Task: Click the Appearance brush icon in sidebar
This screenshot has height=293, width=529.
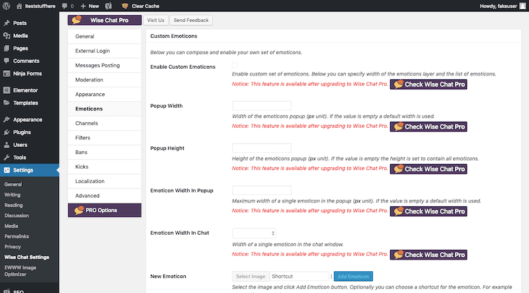Action: 7,120
